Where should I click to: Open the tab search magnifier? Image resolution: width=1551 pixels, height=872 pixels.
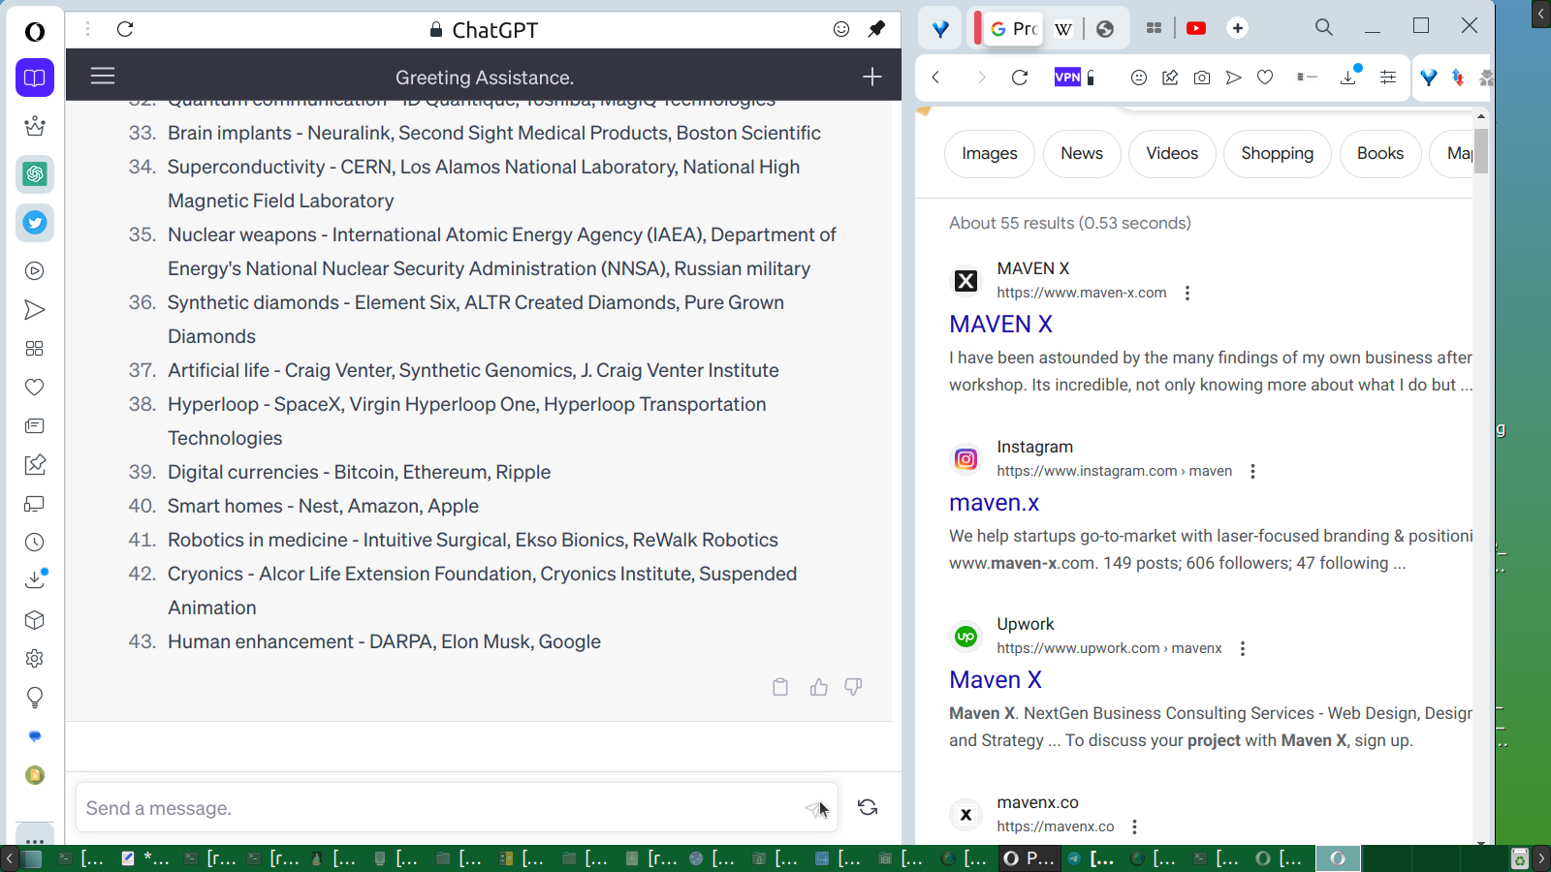1324,27
